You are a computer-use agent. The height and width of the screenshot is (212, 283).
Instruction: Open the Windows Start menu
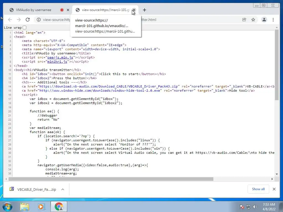tap(7, 207)
